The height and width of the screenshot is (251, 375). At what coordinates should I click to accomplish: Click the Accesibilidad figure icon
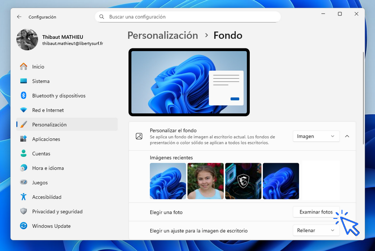[x=24, y=197]
